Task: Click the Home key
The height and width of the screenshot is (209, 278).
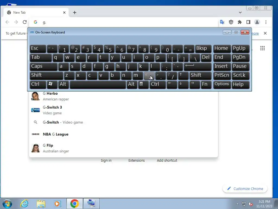Action: click(x=222, y=49)
